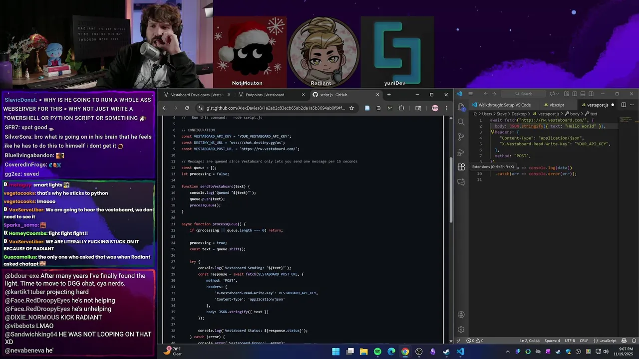Open Spotify from the taskbar

(x=377, y=352)
